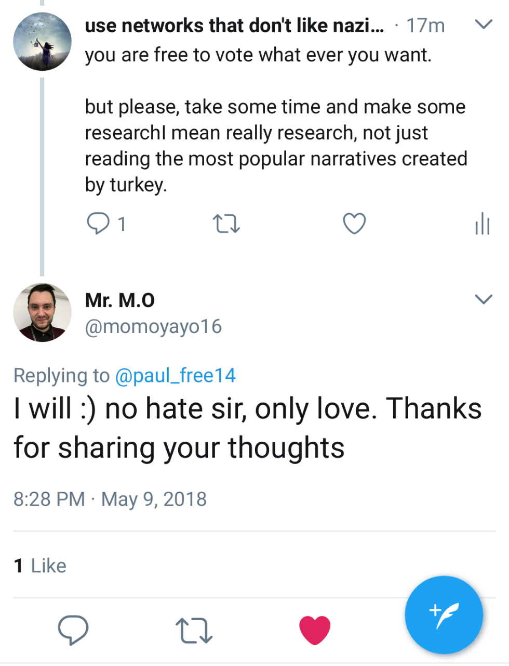View analytics bars icon on top tweet
The image size is (509, 666).
(482, 224)
